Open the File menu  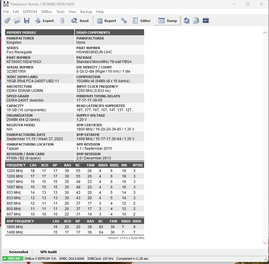point(6,12)
